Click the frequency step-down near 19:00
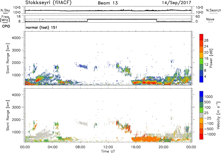This screenshot has height=153, width=221. click(157, 20)
